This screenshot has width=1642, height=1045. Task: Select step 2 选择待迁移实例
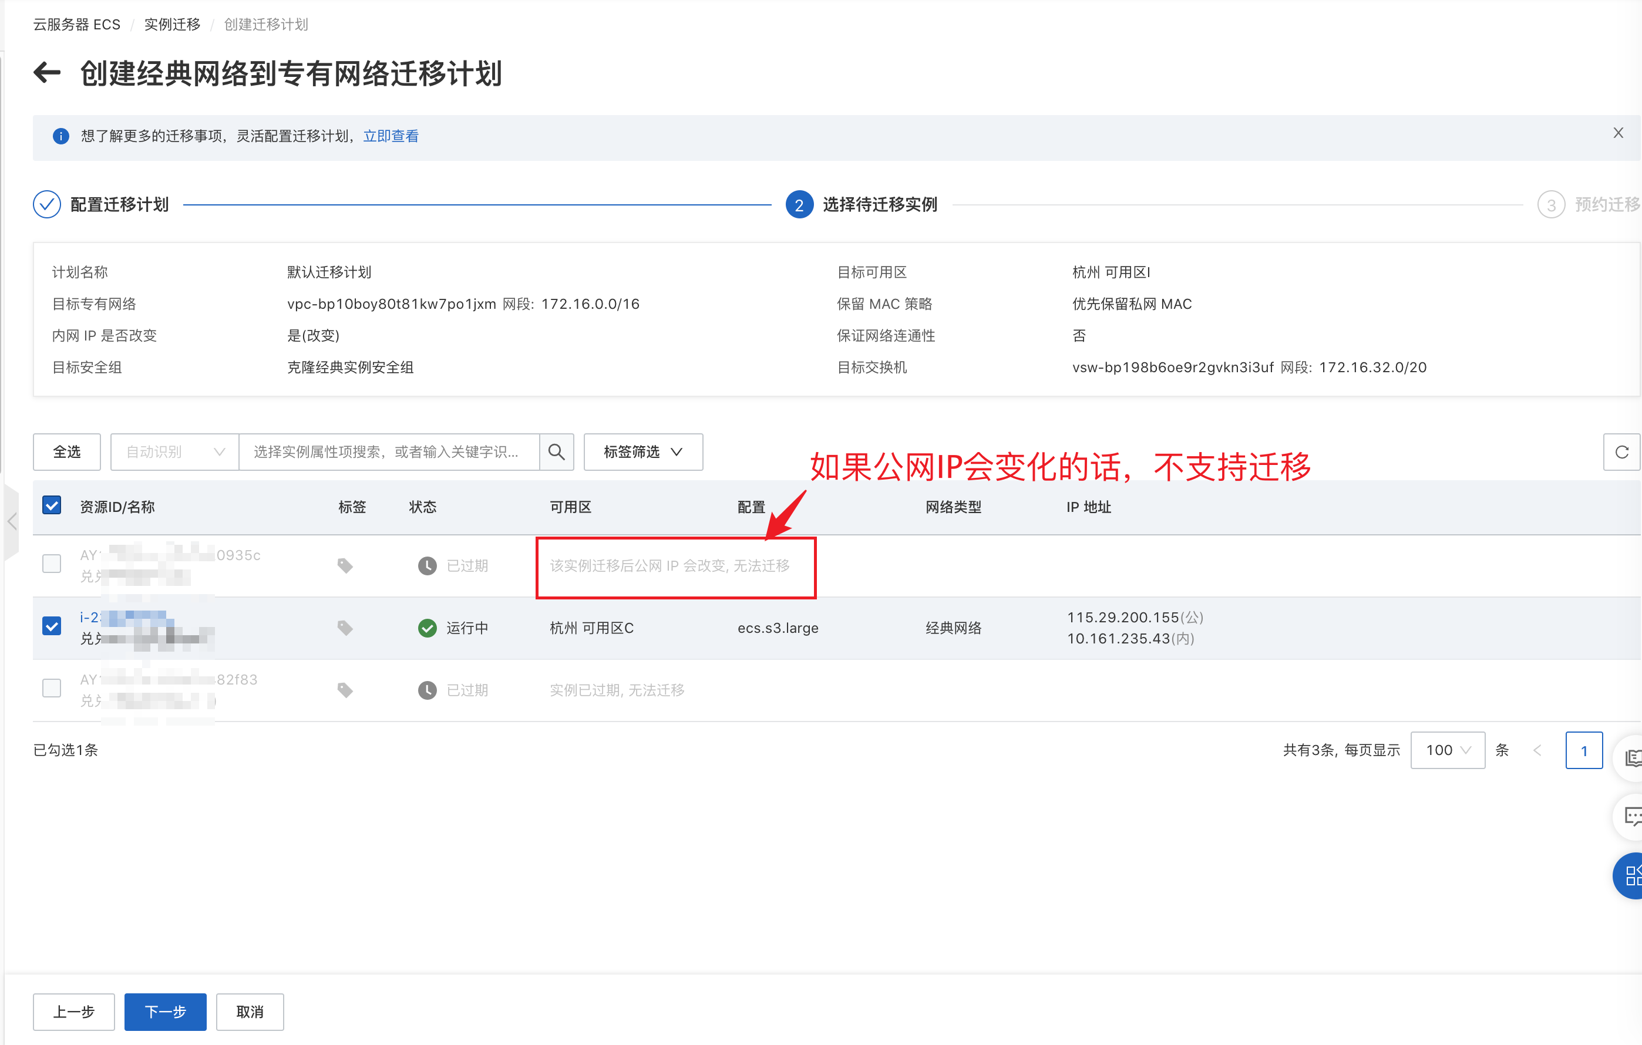(x=862, y=204)
